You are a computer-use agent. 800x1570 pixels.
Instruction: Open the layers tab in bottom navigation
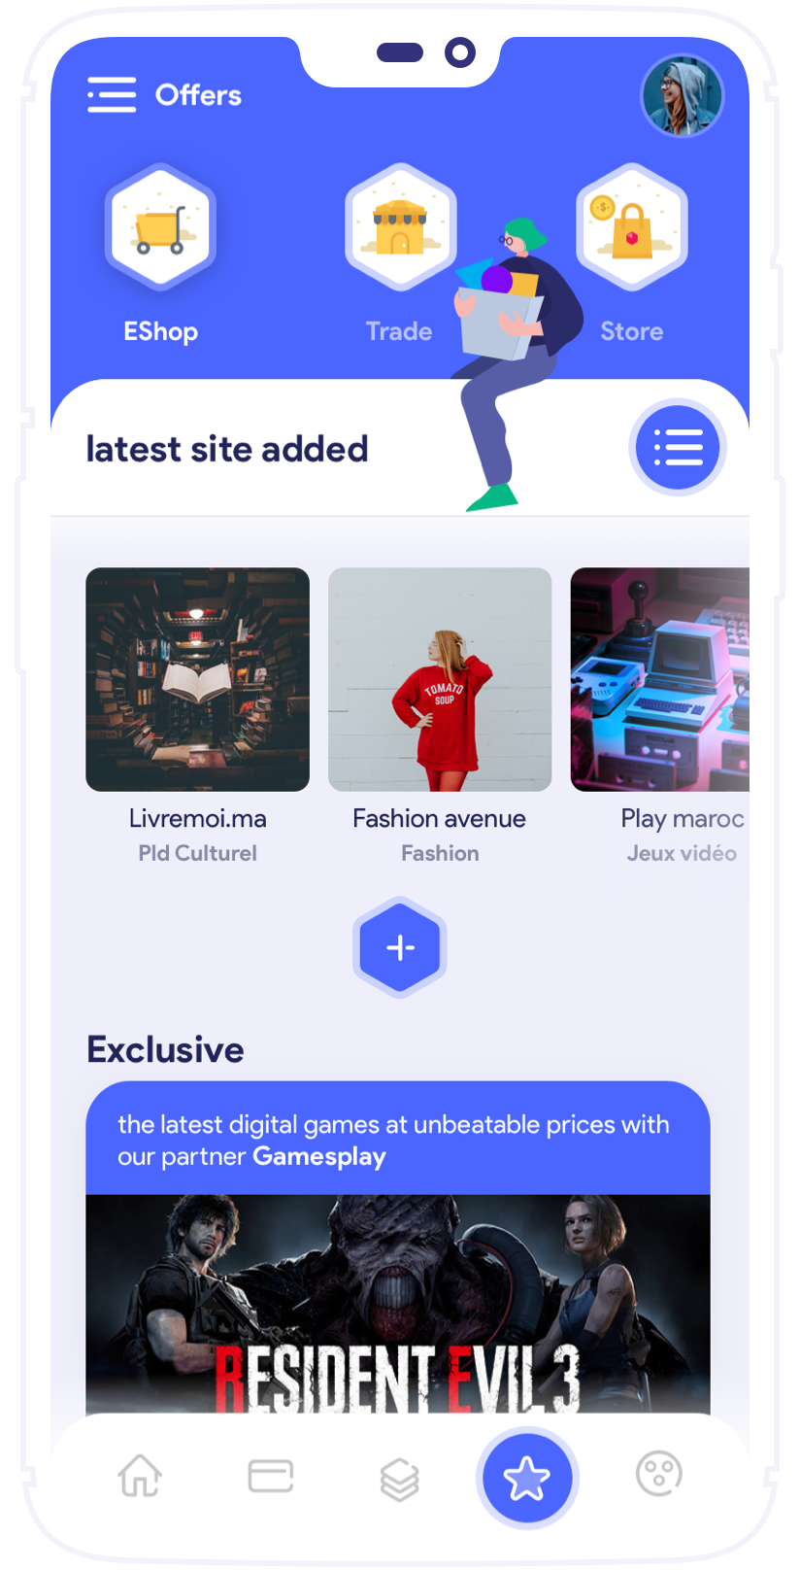point(400,1480)
